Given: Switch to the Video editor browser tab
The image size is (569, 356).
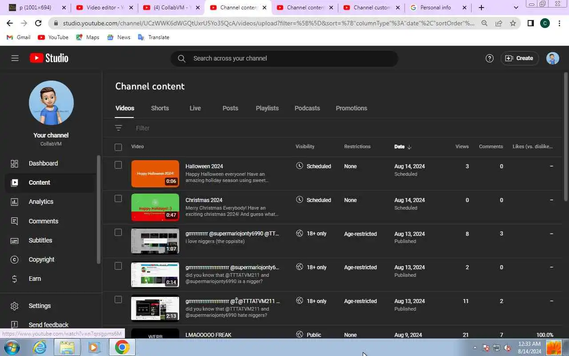Looking at the screenshot, I should [x=104, y=8].
